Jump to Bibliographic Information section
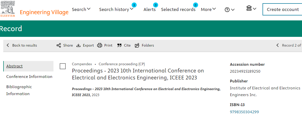 click(19, 90)
